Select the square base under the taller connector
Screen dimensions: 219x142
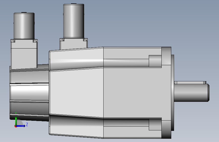pos(74,44)
